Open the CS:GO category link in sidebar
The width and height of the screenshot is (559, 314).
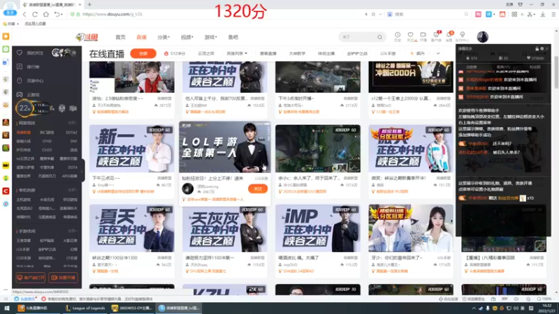point(47,150)
